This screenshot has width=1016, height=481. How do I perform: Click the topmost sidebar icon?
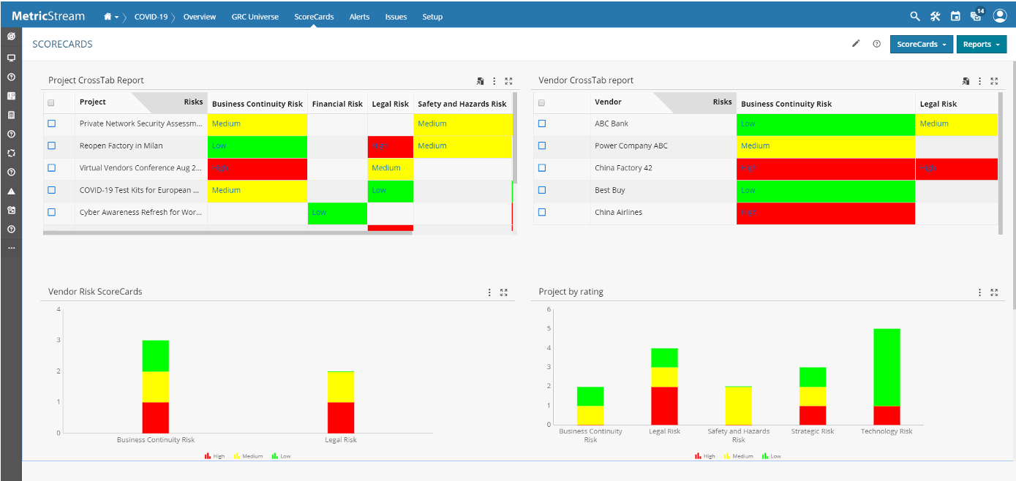(x=11, y=36)
